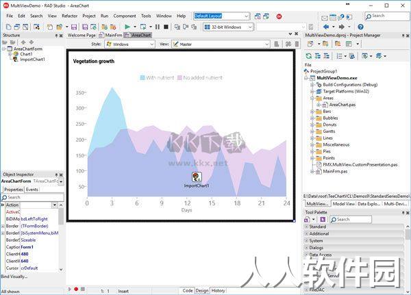
Task: Click the envelope icon in top toolbar
Action: point(325,18)
